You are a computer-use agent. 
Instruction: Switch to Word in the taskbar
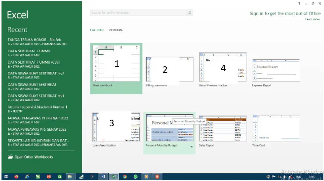point(103,177)
